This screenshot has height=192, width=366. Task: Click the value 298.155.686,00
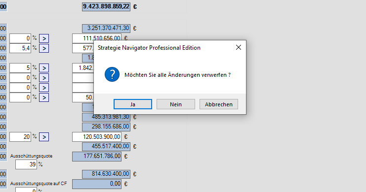click(x=106, y=127)
